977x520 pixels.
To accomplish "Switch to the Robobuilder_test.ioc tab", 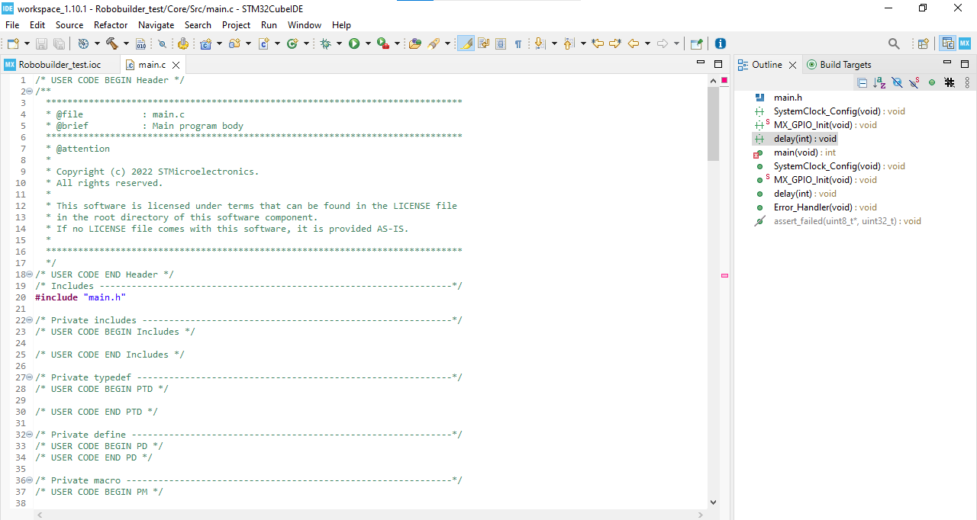I will pyautogui.click(x=60, y=65).
